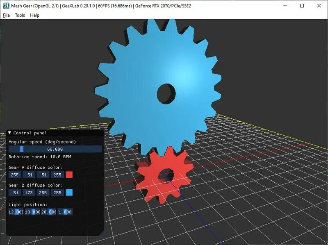
Task: Close the Mesh Gear window
Action: 319,6
